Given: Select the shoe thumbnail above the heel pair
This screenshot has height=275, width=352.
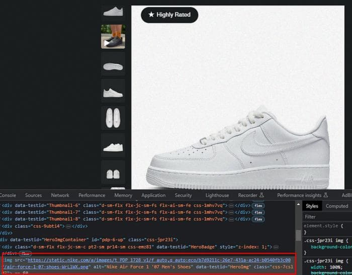Looking at the screenshot, I should [113, 145].
